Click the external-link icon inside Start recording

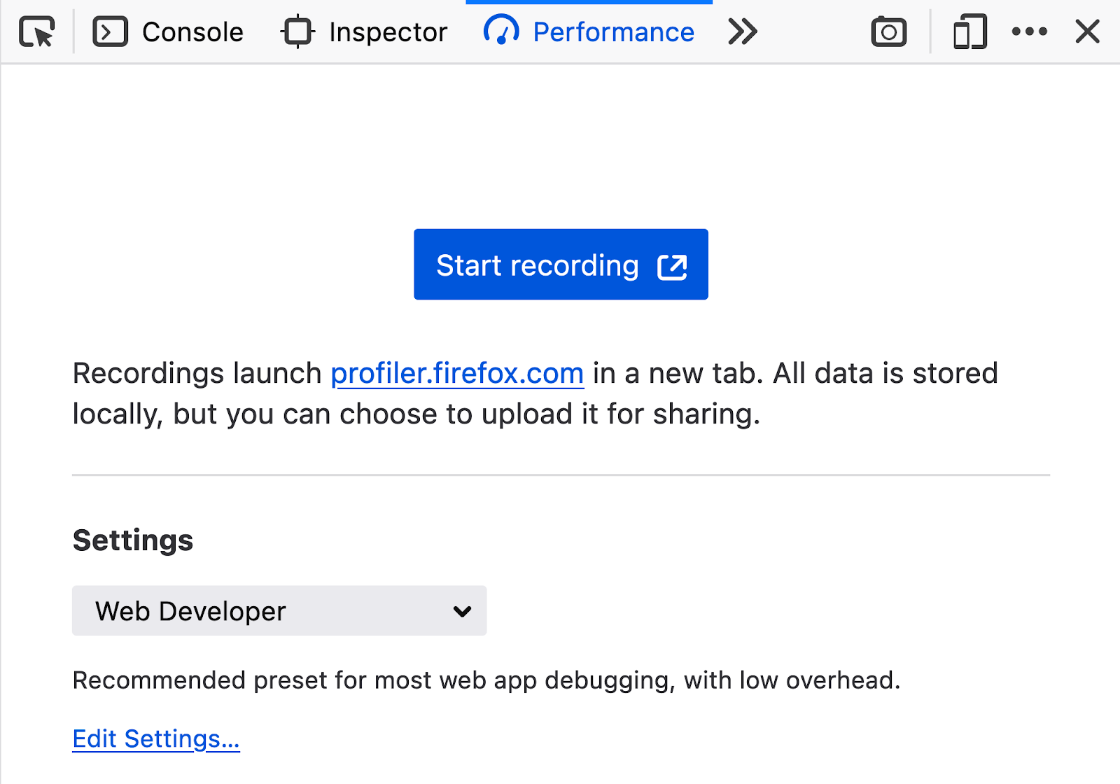tap(672, 265)
